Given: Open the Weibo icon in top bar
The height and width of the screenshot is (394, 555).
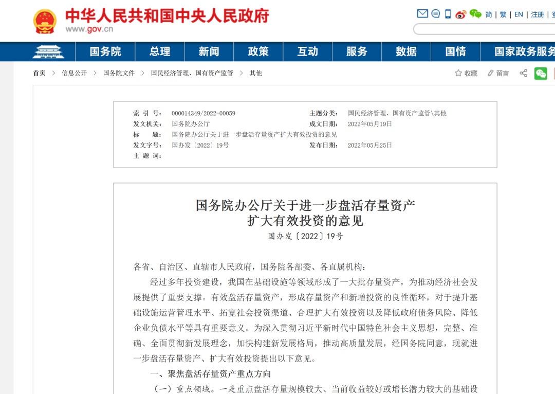Looking at the screenshot, I should pyautogui.click(x=461, y=14).
